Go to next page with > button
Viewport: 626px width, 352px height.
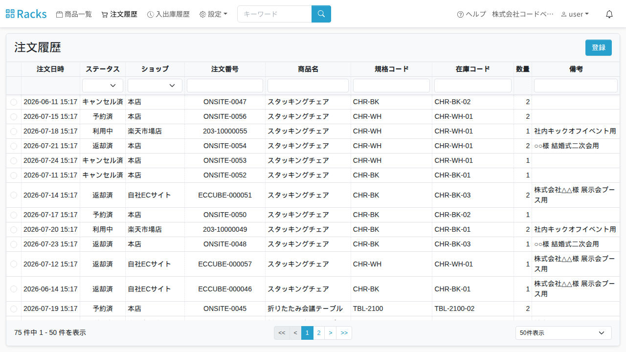[x=331, y=333]
